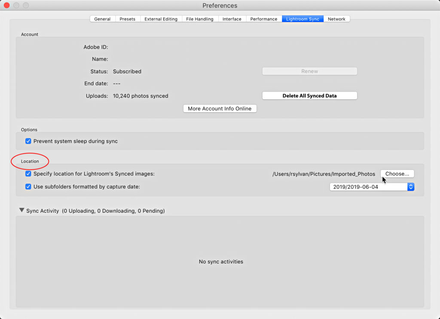Click the 'Subscribed' status value
The width and height of the screenshot is (440, 319).
click(127, 71)
